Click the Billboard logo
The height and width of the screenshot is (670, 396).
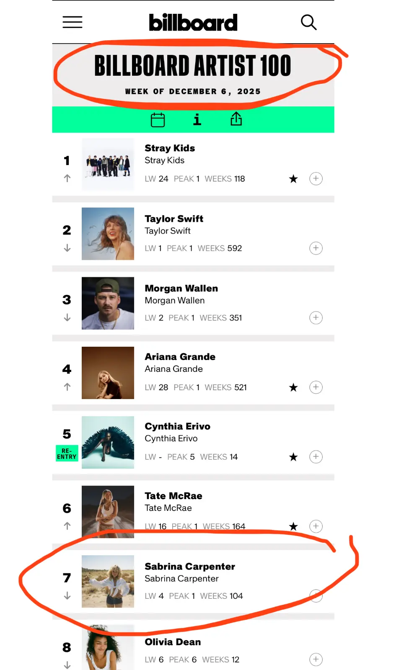[193, 23]
